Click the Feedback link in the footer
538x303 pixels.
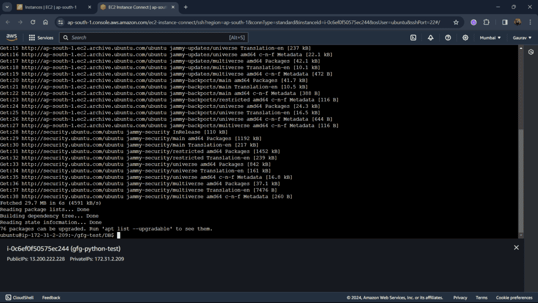51,298
